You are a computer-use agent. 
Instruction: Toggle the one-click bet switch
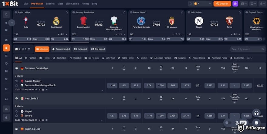228,123
